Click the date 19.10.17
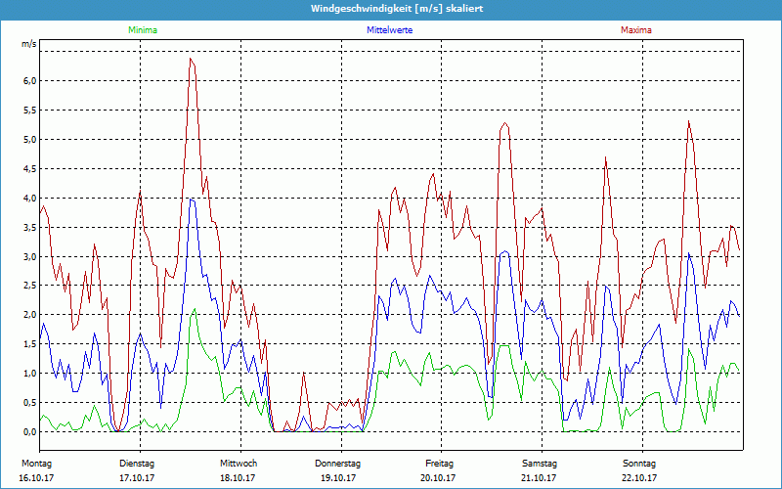 coord(338,478)
